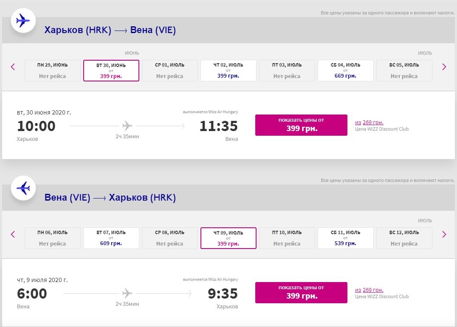
Task: Select СБ 04 июль flight for 669 грн
Action: click(x=345, y=70)
